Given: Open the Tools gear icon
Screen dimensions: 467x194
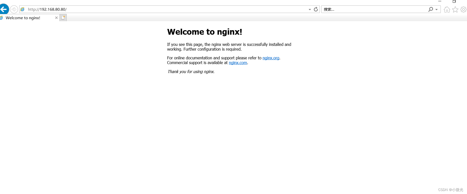Looking at the screenshot, I should tap(464, 9).
